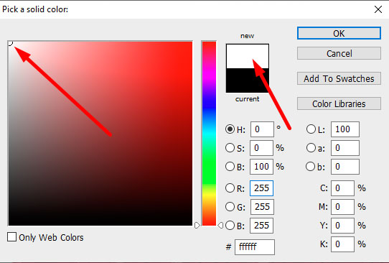Click the HSB brightness field showing 100
Image resolution: width=389 pixels, height=263 pixels.
pos(261,167)
